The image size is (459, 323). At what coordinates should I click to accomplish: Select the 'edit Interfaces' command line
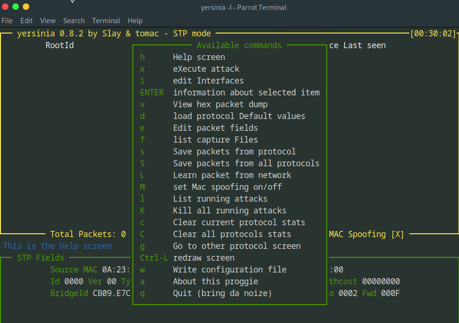208,81
